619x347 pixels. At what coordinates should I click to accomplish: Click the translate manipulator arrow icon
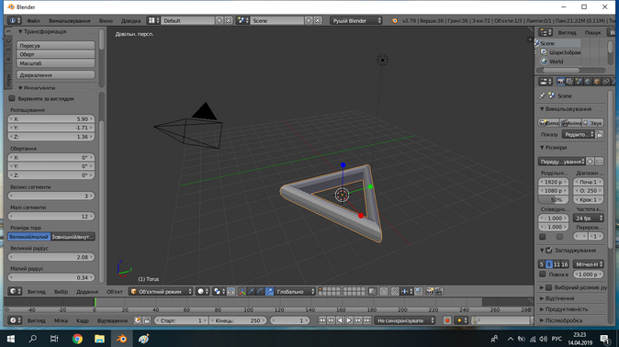pyautogui.click(x=251, y=291)
